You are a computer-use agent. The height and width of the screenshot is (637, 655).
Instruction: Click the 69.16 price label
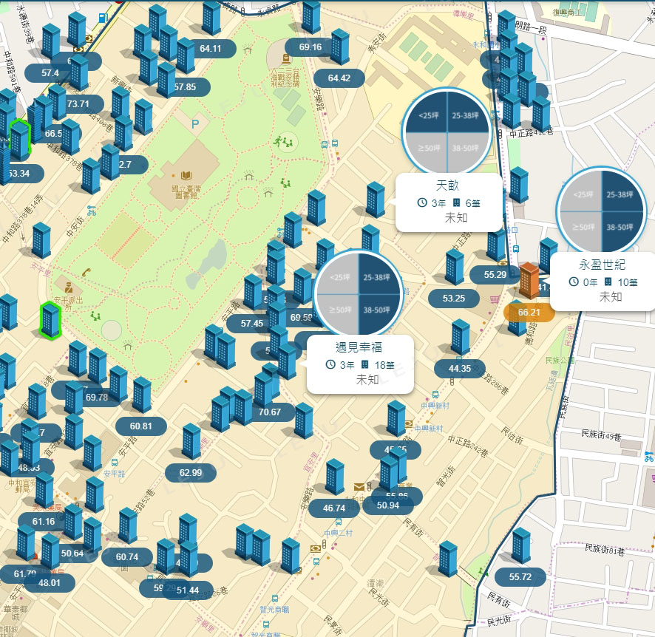(310, 47)
